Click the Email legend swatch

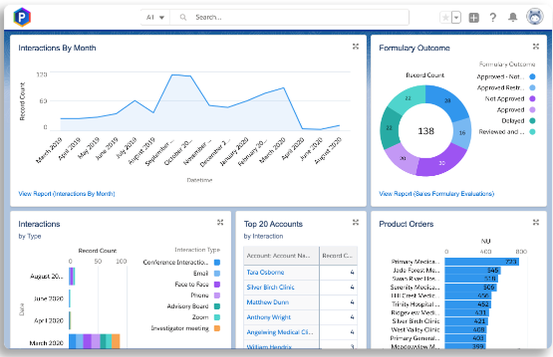[x=217, y=273]
